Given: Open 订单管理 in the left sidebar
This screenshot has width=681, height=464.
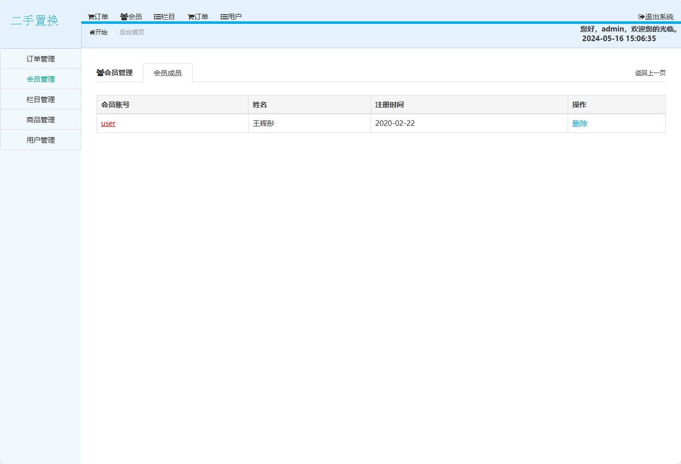Looking at the screenshot, I should click(x=41, y=59).
